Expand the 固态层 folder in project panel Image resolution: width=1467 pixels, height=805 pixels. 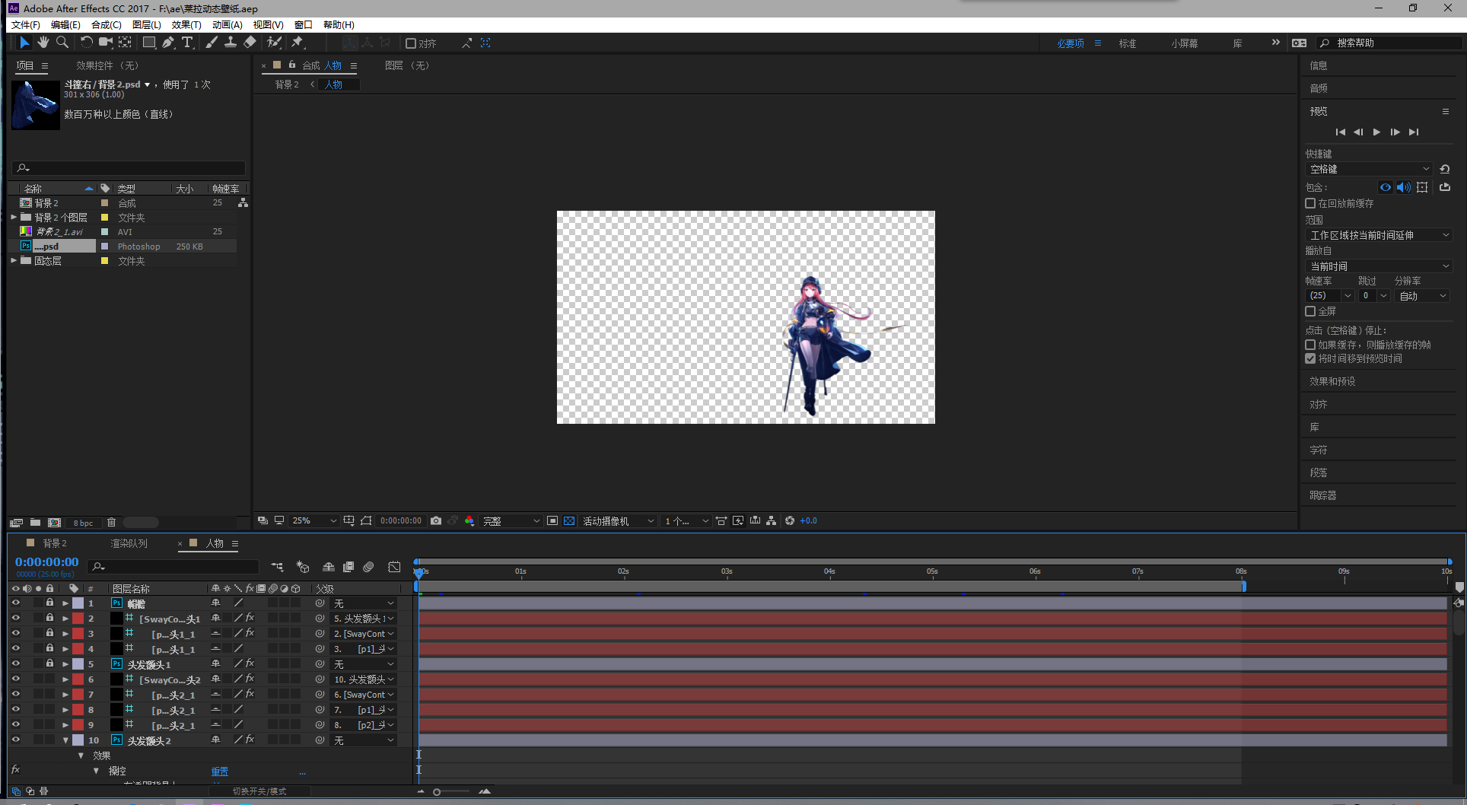point(14,261)
